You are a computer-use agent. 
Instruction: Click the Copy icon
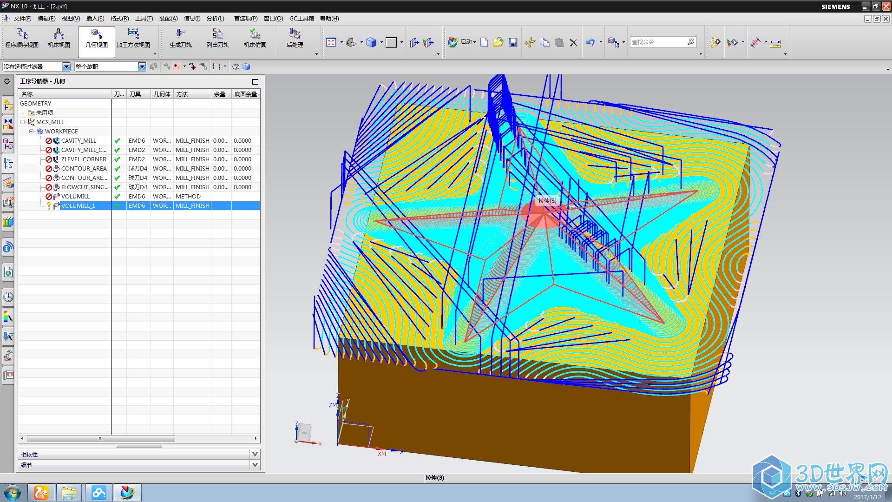pos(544,42)
